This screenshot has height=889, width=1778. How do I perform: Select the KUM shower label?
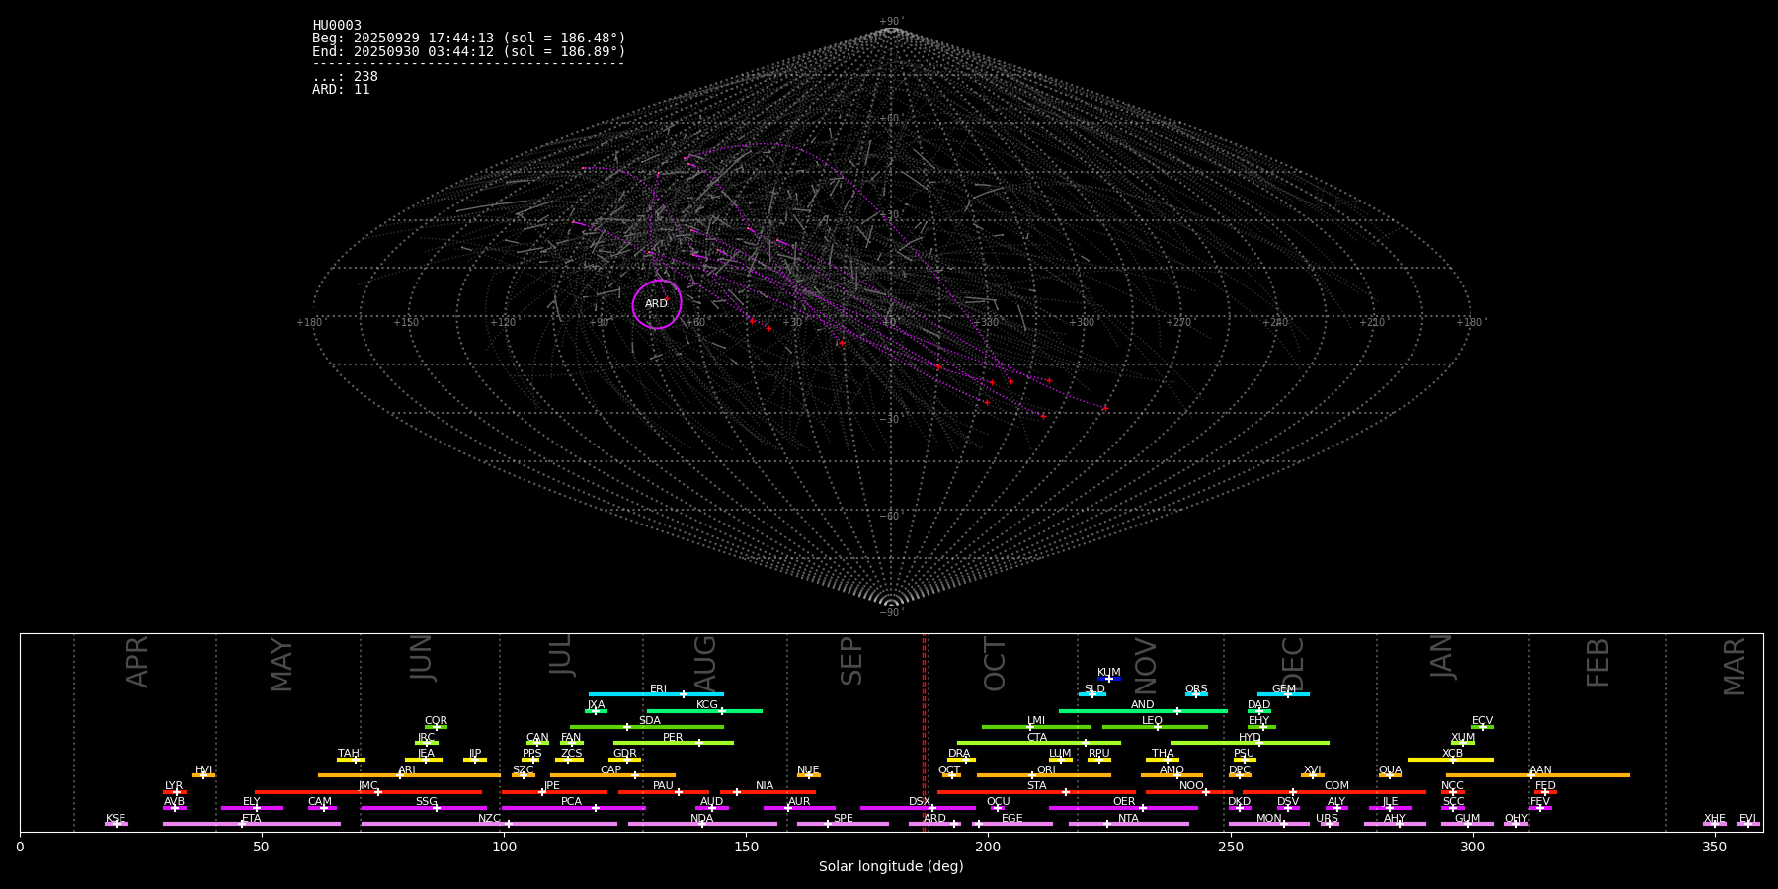click(x=1109, y=673)
